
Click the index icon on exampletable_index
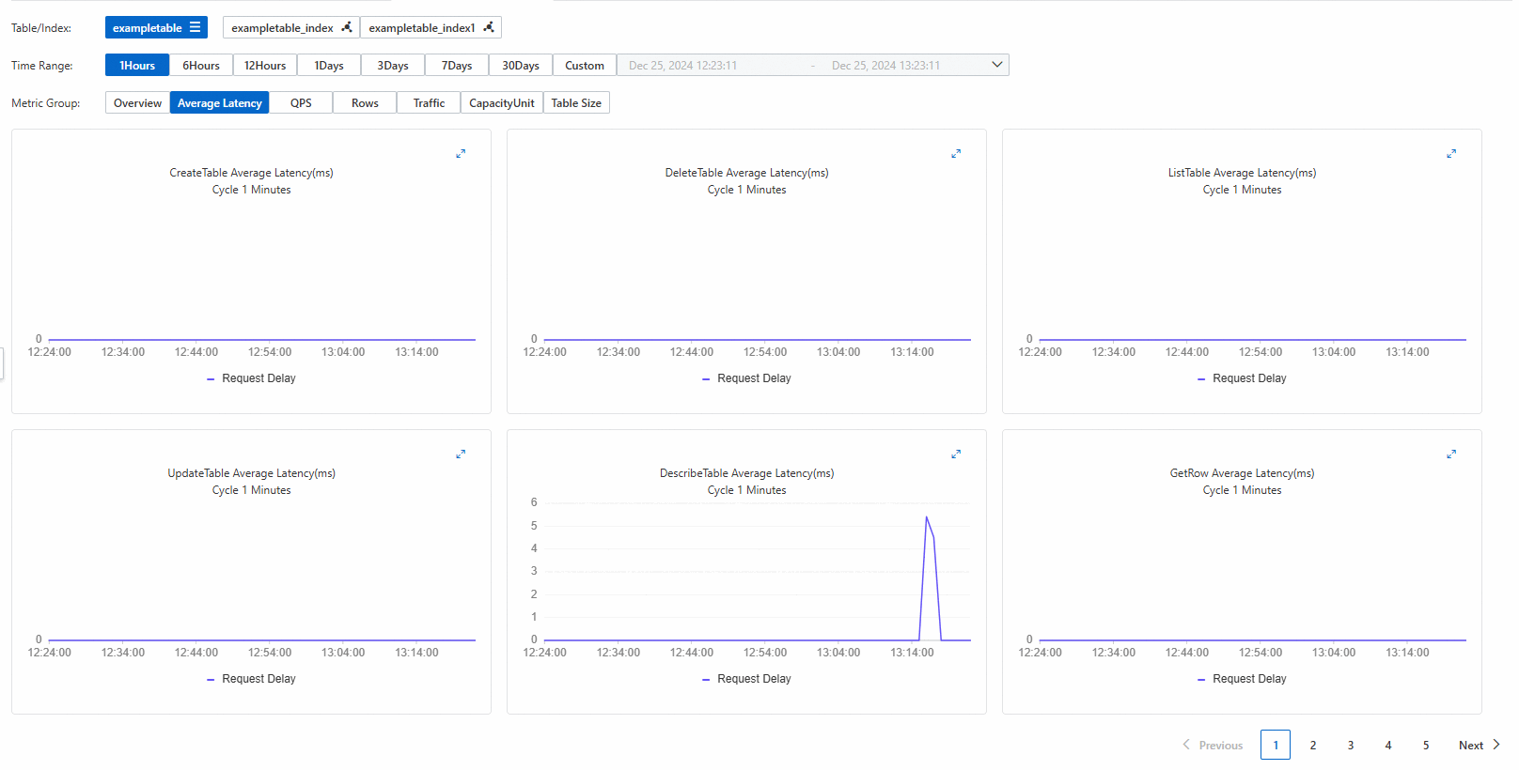click(347, 27)
